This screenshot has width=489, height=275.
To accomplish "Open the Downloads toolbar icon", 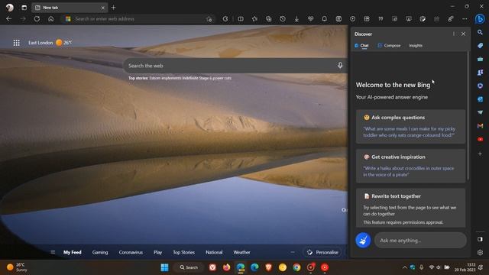I will point(296,19).
